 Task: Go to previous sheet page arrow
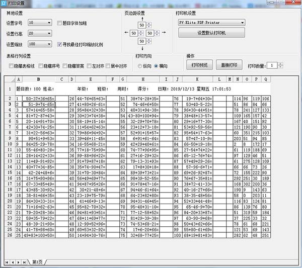pos(13,262)
